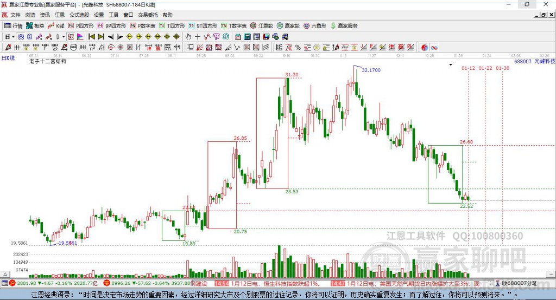The height and width of the screenshot is (300, 556).
Task: Open the 窗口 menu
Action: pos(128,15)
